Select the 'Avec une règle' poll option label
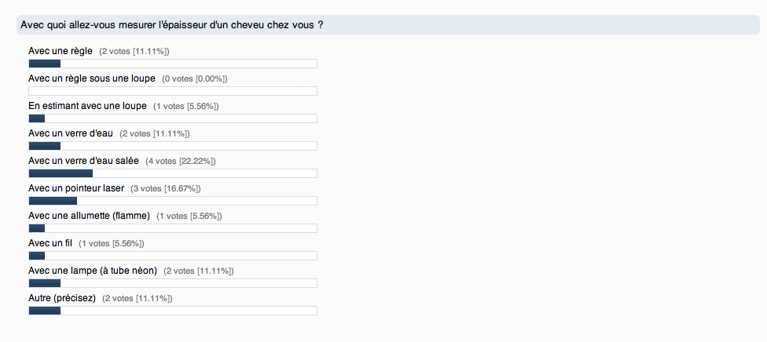The image size is (767, 342). [60, 51]
